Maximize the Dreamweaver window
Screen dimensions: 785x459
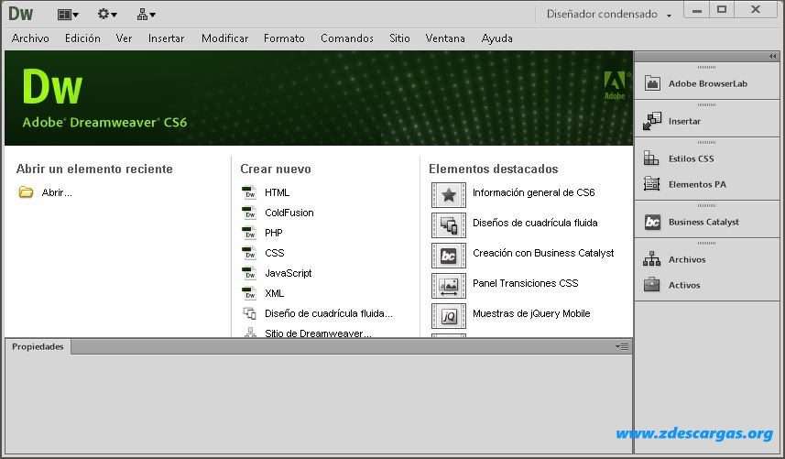tap(722, 9)
